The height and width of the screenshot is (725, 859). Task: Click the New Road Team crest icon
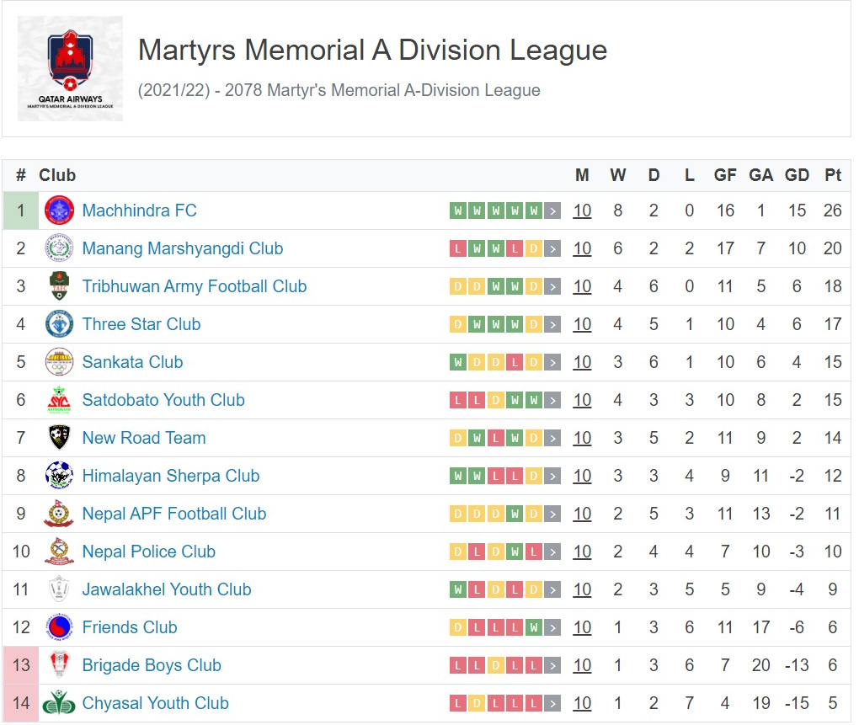tap(59, 438)
